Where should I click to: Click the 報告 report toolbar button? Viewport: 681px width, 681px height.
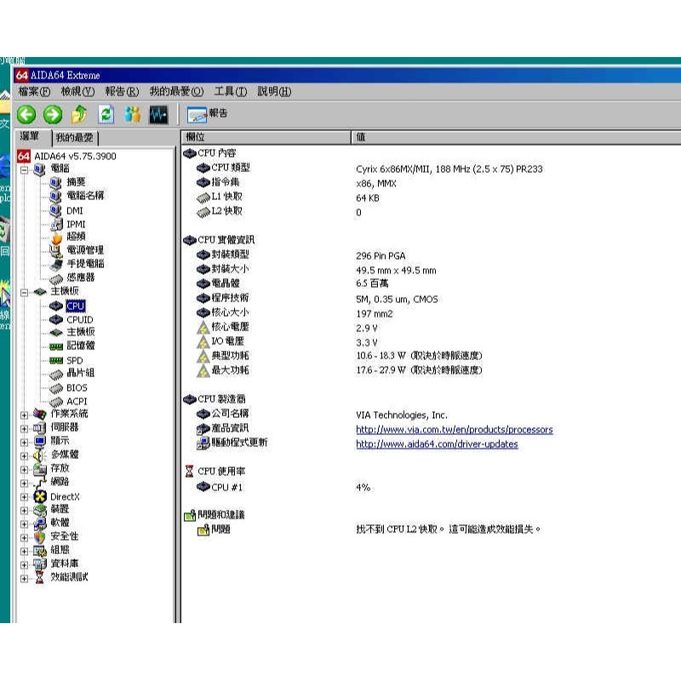click(207, 114)
